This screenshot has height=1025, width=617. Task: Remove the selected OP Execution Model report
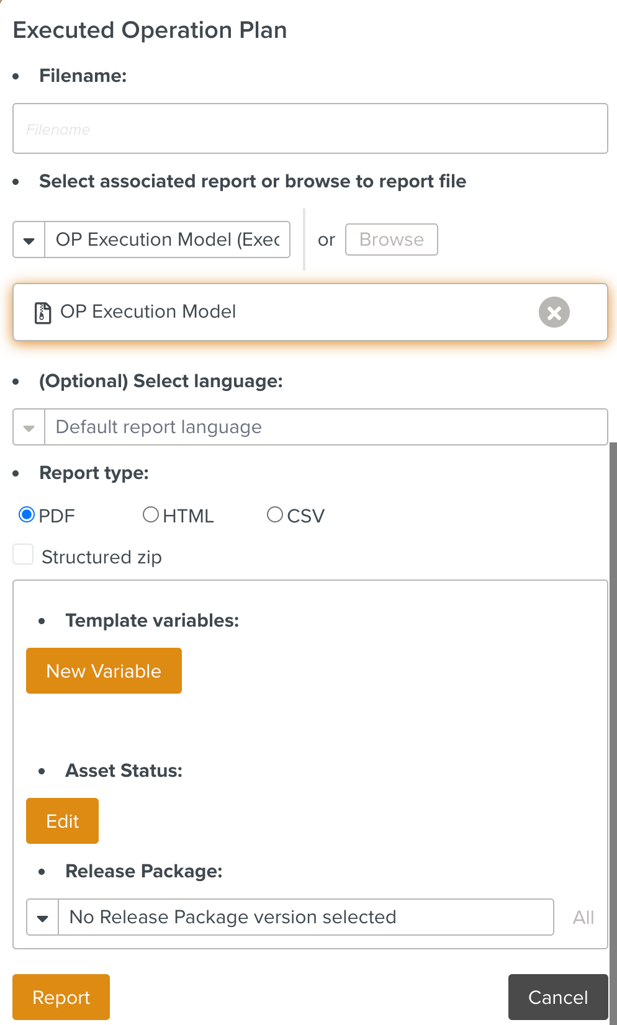click(x=554, y=312)
